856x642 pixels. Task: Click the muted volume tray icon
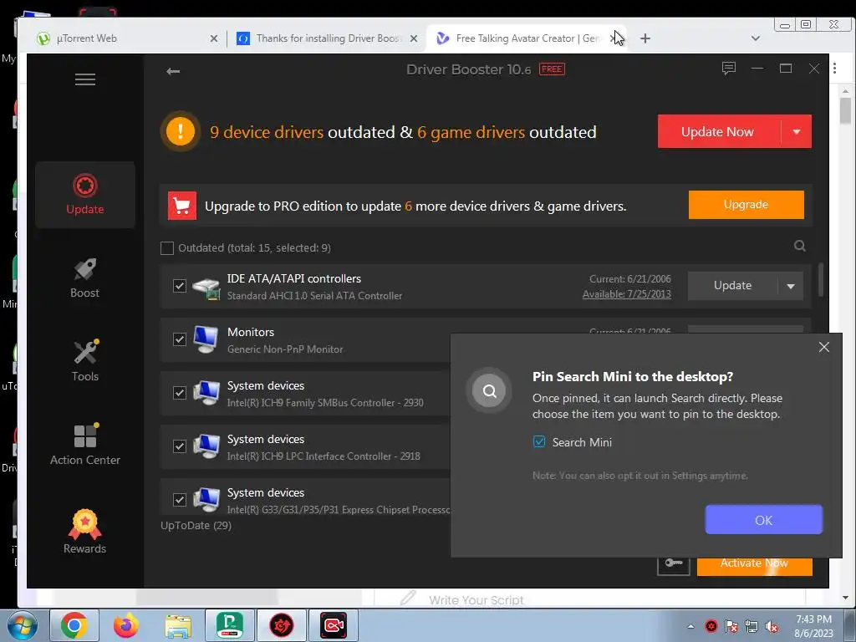coord(772,626)
